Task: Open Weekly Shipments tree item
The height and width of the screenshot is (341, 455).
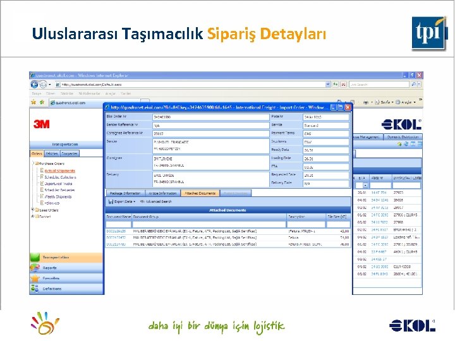Action: [58, 196]
